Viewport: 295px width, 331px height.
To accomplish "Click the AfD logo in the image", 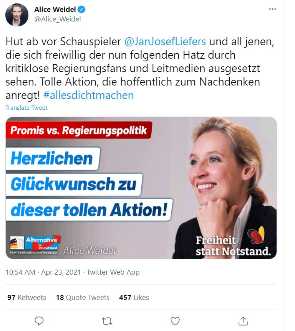I will pyautogui.click(x=35, y=244).
